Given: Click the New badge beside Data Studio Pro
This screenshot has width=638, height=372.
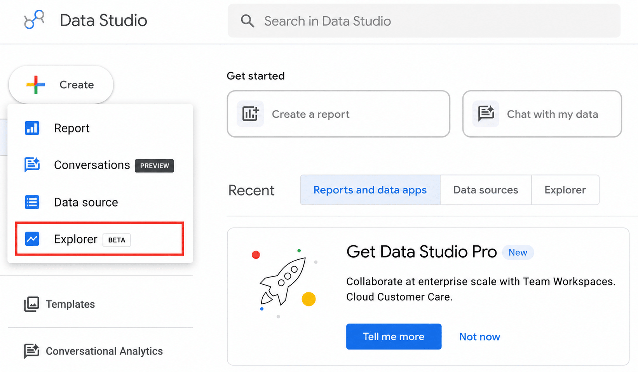Looking at the screenshot, I should pos(518,252).
